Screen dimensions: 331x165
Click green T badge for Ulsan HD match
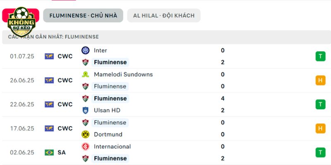point(320,104)
